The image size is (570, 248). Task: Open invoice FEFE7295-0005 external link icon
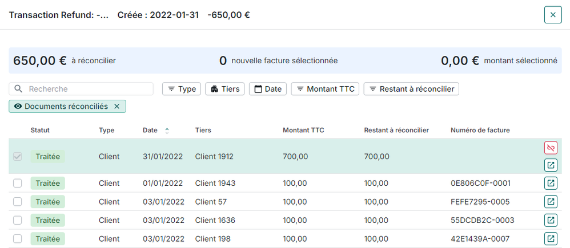551,202
